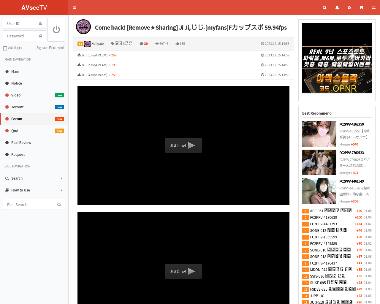Click the hamburger menu icon in header
This screenshot has width=380, height=304.
click(74, 7)
